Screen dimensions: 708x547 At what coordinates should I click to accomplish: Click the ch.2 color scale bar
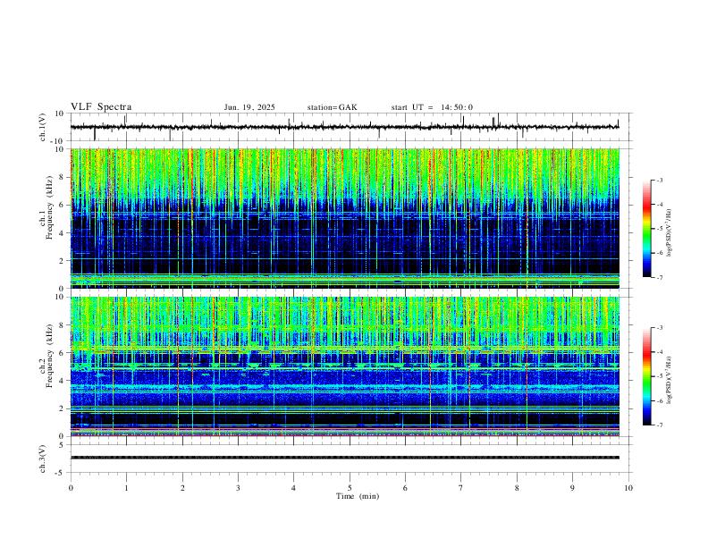[647, 376]
